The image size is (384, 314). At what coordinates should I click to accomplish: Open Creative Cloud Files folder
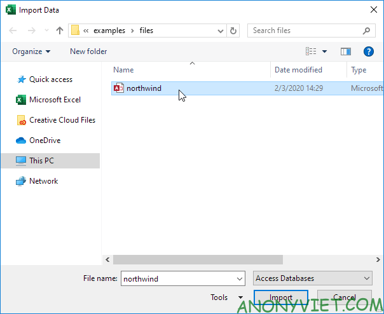click(x=62, y=120)
